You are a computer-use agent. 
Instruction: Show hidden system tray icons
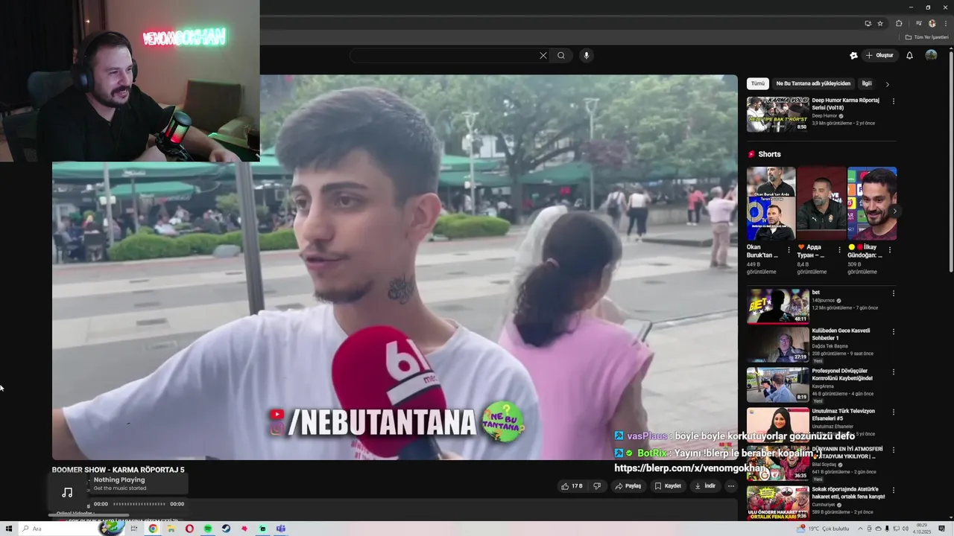[861, 529]
